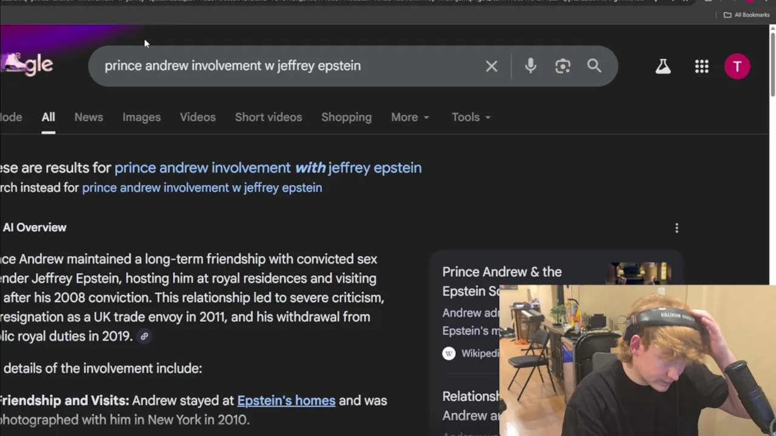Clear the search box with X
This screenshot has width=776, height=436.
pos(491,66)
